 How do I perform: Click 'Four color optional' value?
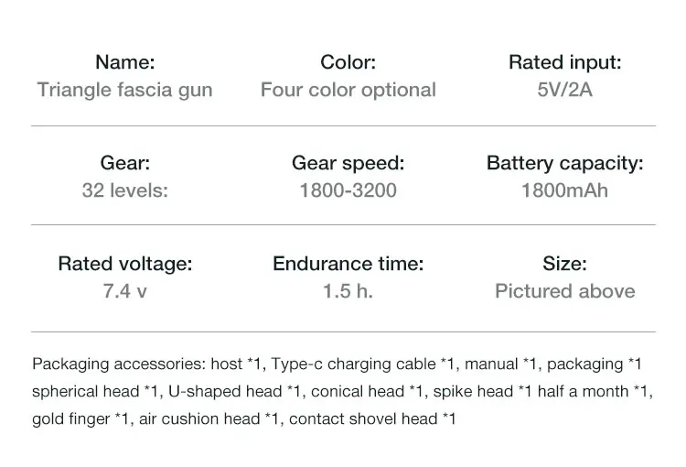[348, 90]
